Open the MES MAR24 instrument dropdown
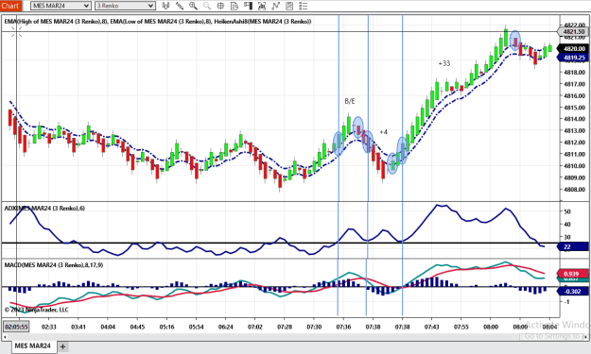 (x=61, y=6)
